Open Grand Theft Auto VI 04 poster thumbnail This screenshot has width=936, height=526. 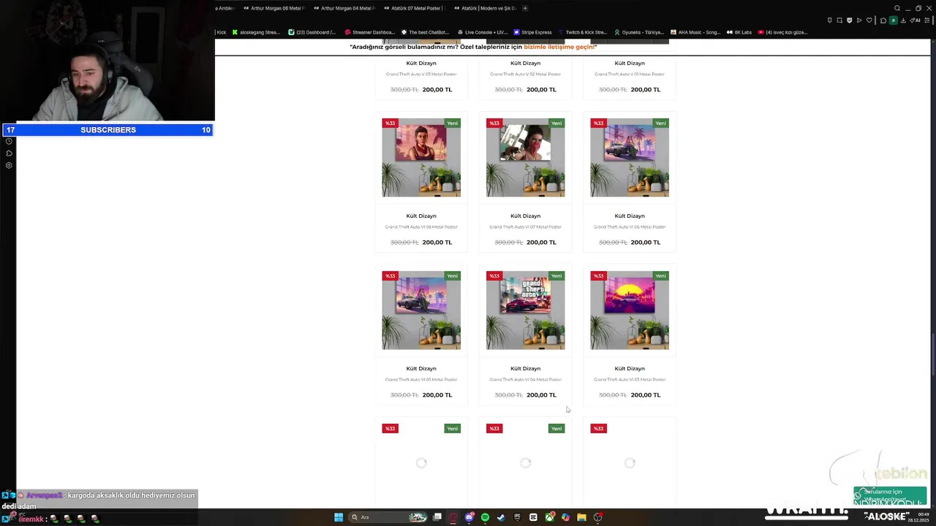pos(525,310)
